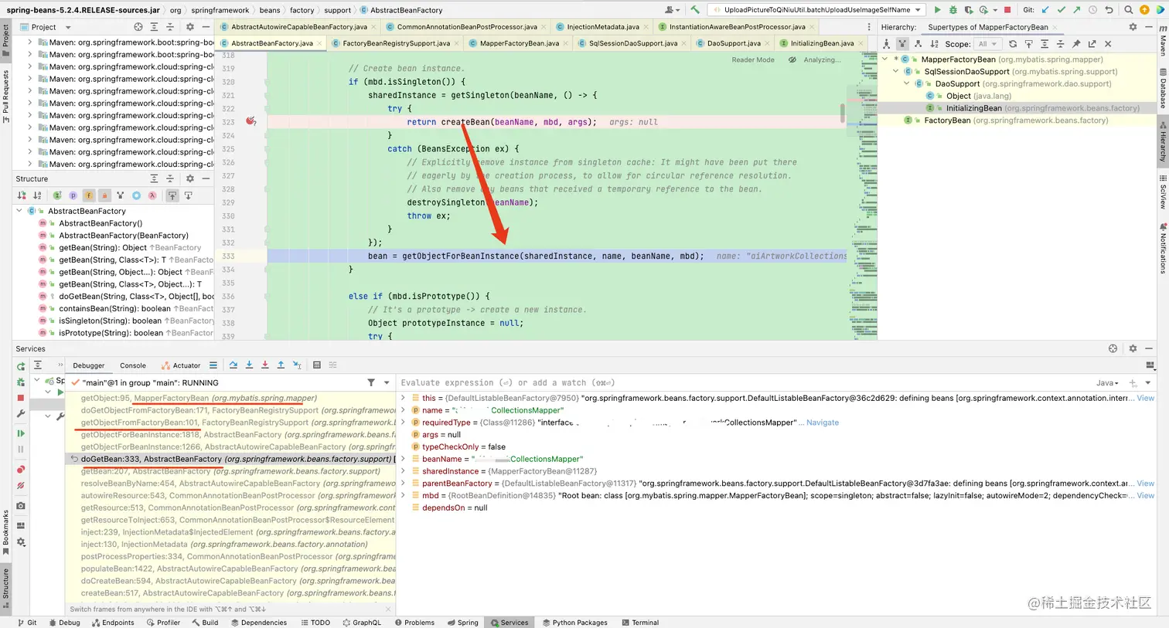Click the red Force Step Into arrow
This screenshot has height=628, width=1169.
click(x=264, y=365)
